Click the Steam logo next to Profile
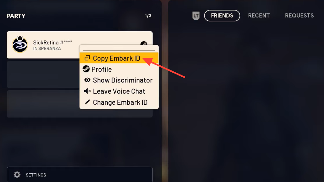This screenshot has width=324, height=182. (86, 69)
